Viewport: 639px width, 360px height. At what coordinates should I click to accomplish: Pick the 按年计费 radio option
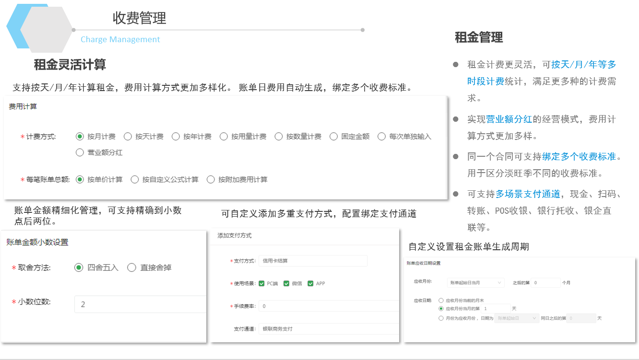(176, 137)
